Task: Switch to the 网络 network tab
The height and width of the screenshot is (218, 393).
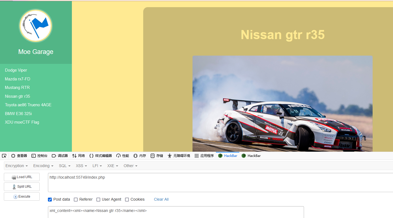Action: (78, 156)
